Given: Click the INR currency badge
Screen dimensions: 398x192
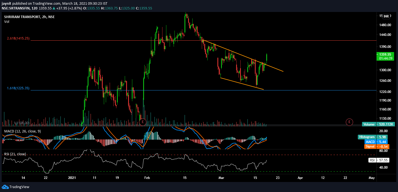Looking at the screenshot, I should [386, 16].
